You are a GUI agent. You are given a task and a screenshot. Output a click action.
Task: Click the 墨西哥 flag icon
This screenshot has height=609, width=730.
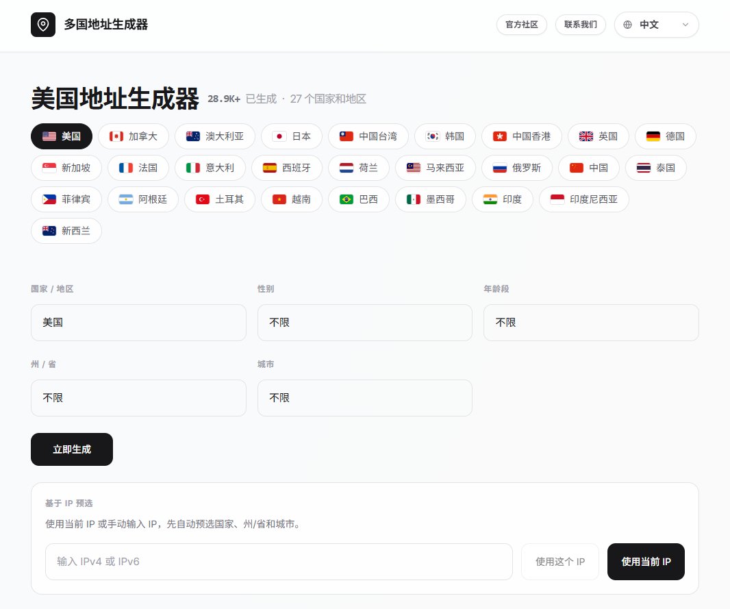pos(413,199)
